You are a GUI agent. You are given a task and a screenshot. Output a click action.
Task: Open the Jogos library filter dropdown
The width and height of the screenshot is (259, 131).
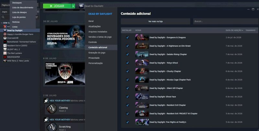(5, 12)
